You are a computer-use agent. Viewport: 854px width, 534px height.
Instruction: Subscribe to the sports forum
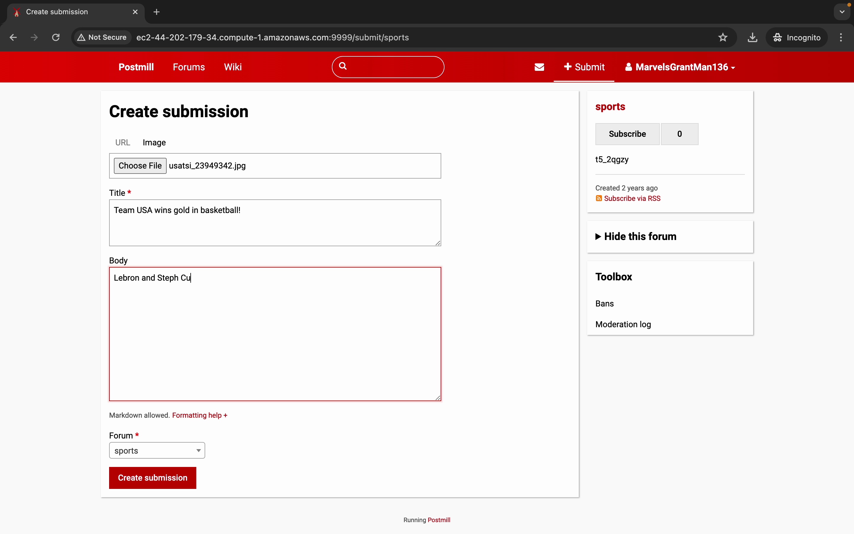(627, 134)
